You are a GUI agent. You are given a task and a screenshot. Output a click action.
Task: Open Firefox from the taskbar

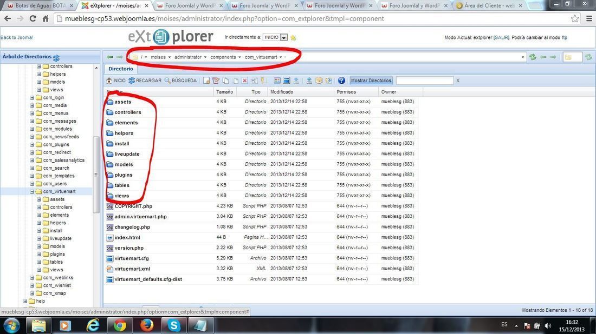pos(147,326)
